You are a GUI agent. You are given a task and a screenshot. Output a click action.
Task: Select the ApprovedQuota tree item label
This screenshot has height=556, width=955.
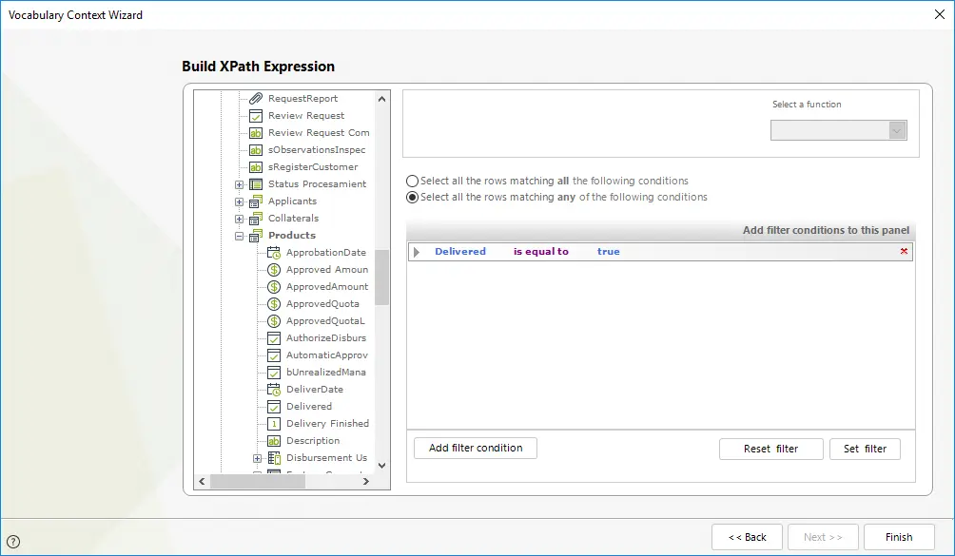coord(322,303)
